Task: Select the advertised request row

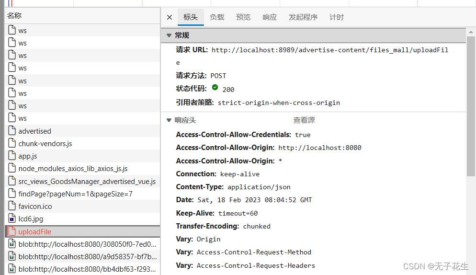Action: click(82, 131)
